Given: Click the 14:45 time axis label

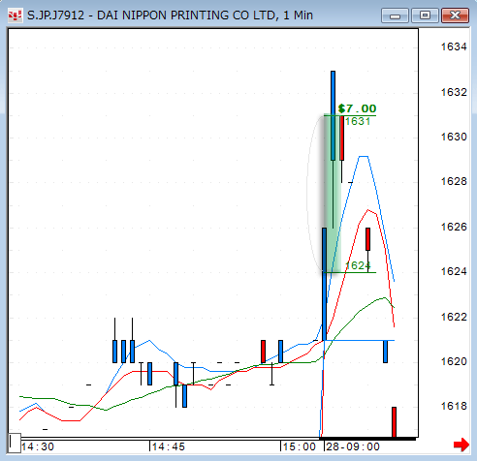Looking at the screenshot, I should [169, 446].
